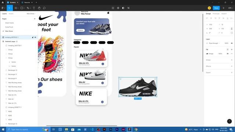Open the CyberTruck page
This screenshot has width=235, height=132.
9,27
